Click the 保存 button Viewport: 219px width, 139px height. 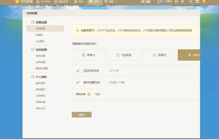(82, 115)
